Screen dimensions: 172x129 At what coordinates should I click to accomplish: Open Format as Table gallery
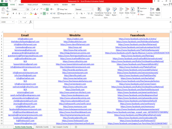pyautogui.click(x=107, y=12)
